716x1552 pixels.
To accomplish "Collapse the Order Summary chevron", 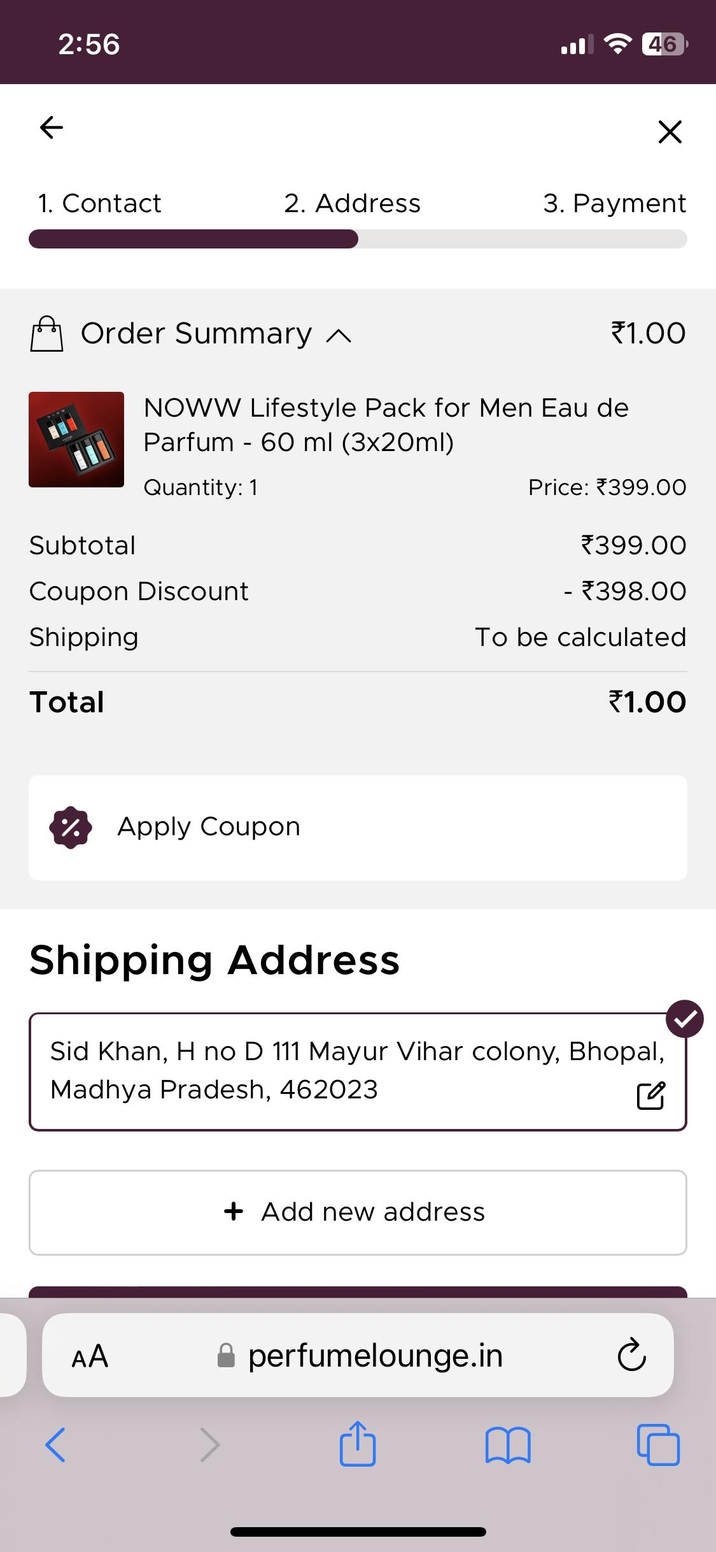I will coord(339,336).
